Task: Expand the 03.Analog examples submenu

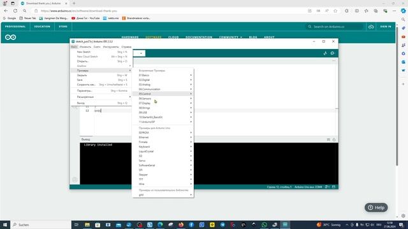Action: (163, 85)
